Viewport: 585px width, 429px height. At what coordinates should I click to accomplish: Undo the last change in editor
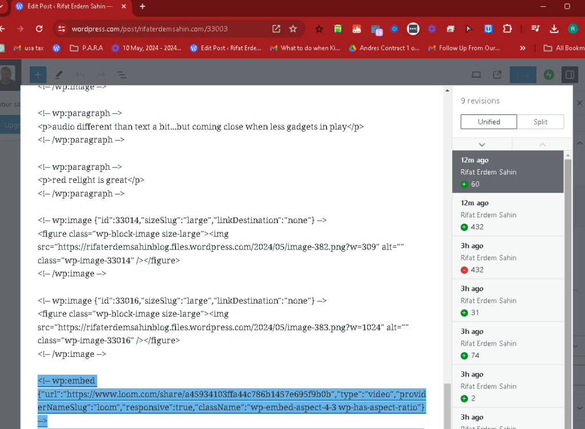click(80, 75)
